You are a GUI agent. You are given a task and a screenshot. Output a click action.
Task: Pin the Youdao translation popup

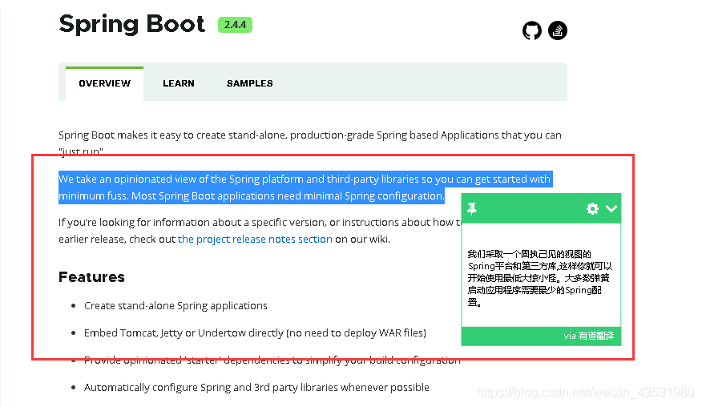tap(472, 208)
